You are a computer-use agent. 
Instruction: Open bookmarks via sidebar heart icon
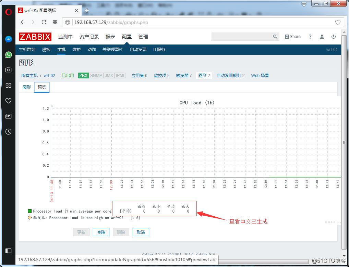pos(9,101)
